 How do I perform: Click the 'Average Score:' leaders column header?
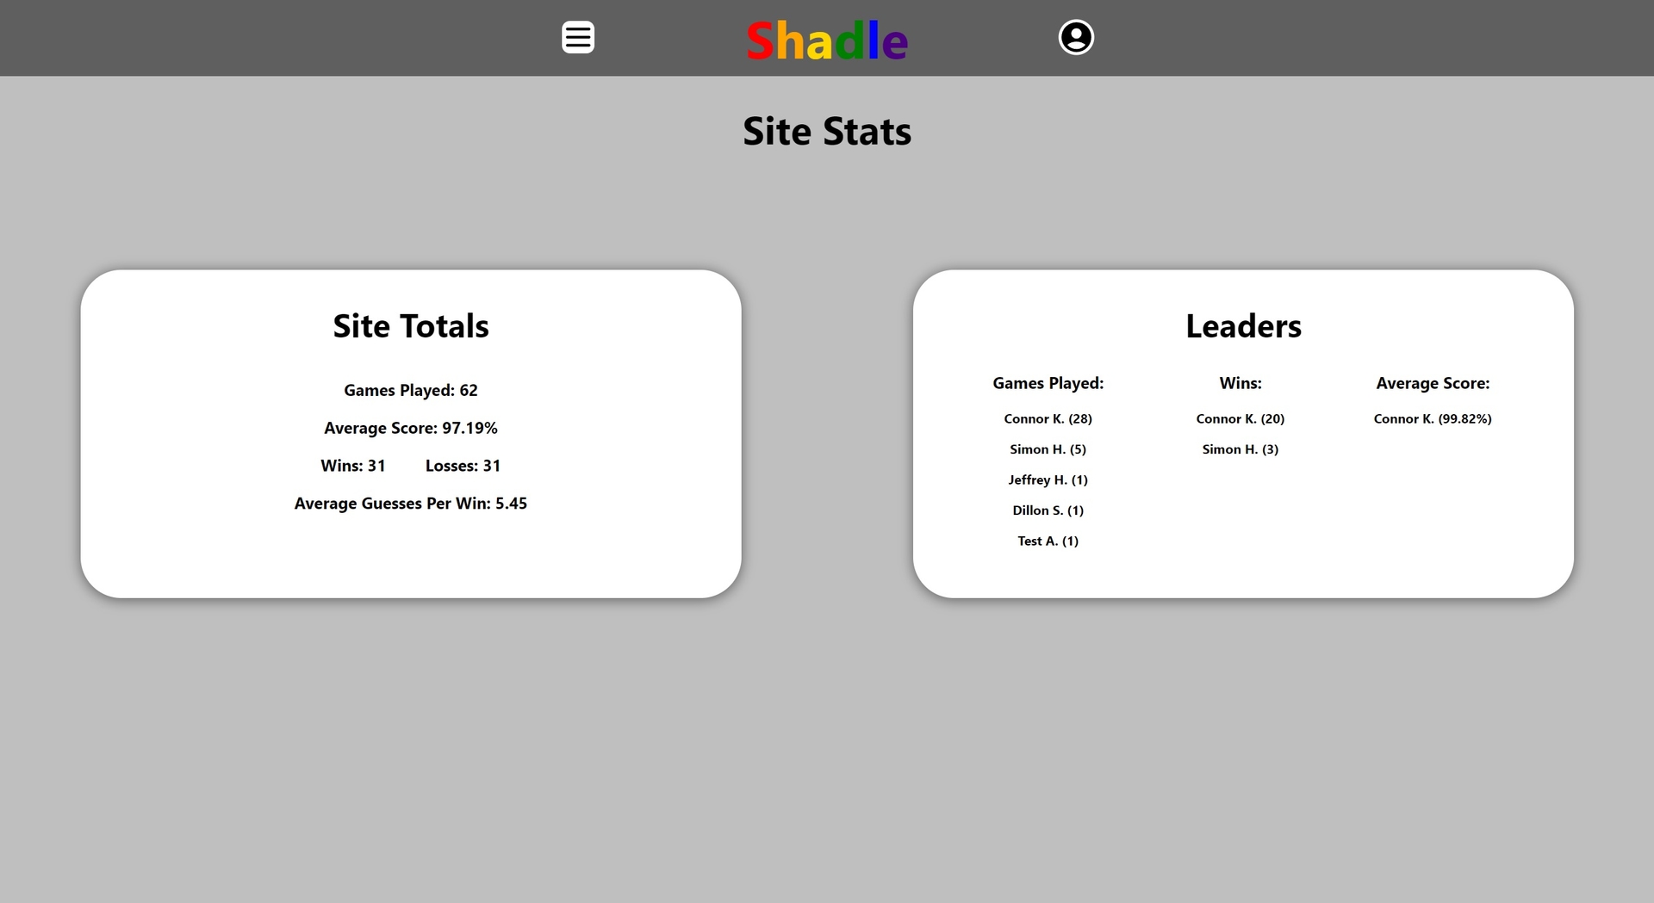point(1433,383)
